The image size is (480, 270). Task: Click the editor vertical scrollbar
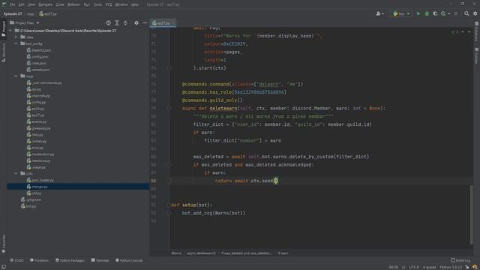coord(472,214)
